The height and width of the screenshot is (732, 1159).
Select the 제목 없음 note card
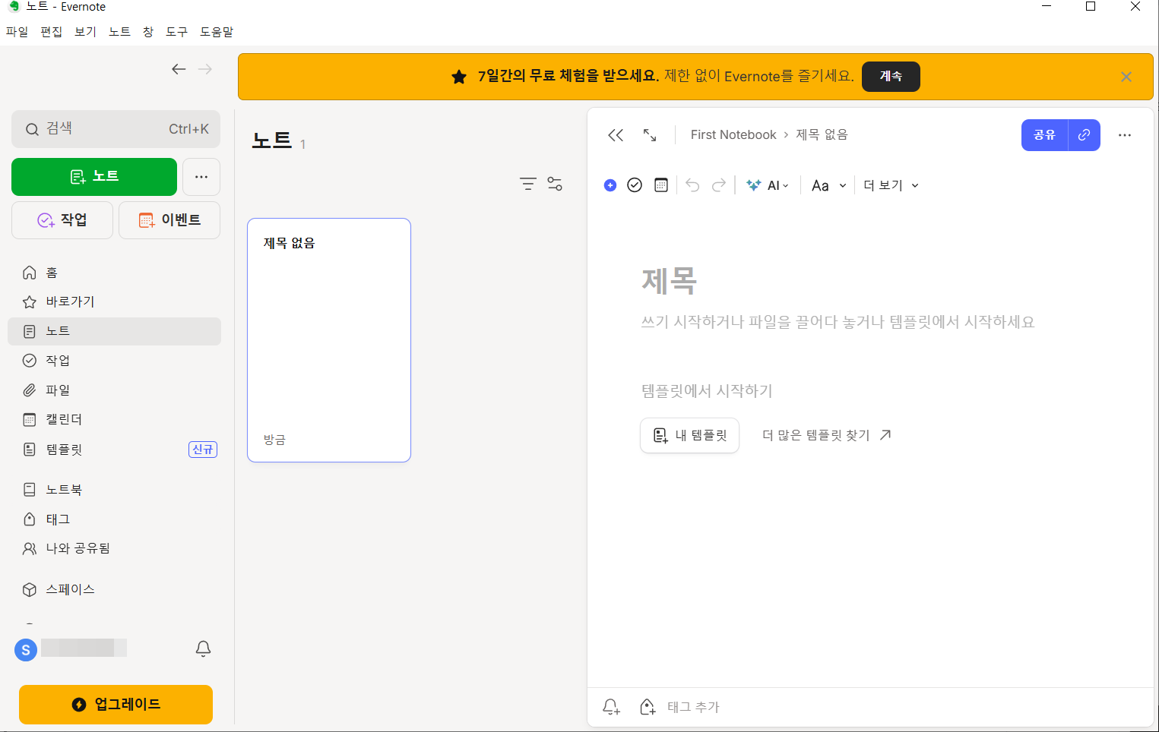coord(329,340)
